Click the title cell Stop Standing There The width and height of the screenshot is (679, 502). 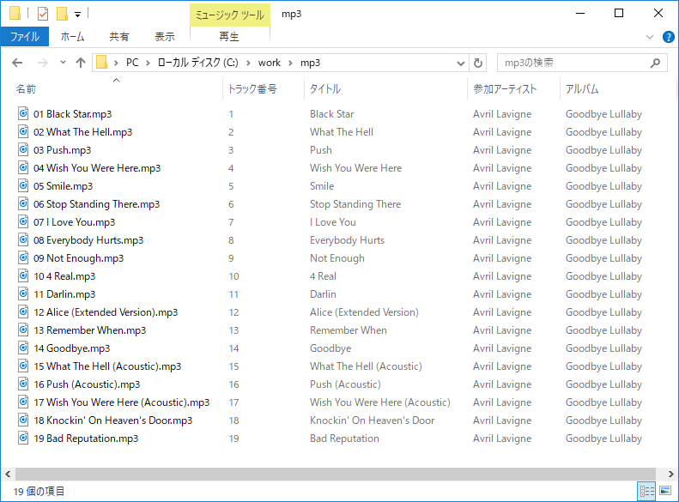coord(355,204)
